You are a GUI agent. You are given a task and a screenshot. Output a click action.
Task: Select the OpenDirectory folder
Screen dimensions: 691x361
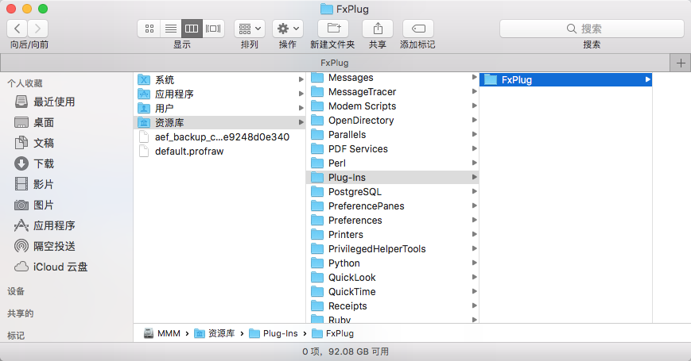(x=392, y=121)
